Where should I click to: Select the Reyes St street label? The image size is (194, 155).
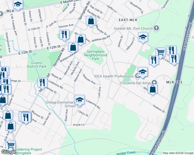pos(57,77)
